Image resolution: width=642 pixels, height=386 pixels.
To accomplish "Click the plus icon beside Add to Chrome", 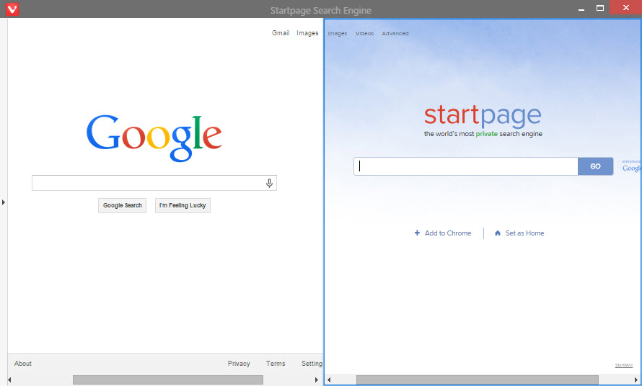I will 417,233.
